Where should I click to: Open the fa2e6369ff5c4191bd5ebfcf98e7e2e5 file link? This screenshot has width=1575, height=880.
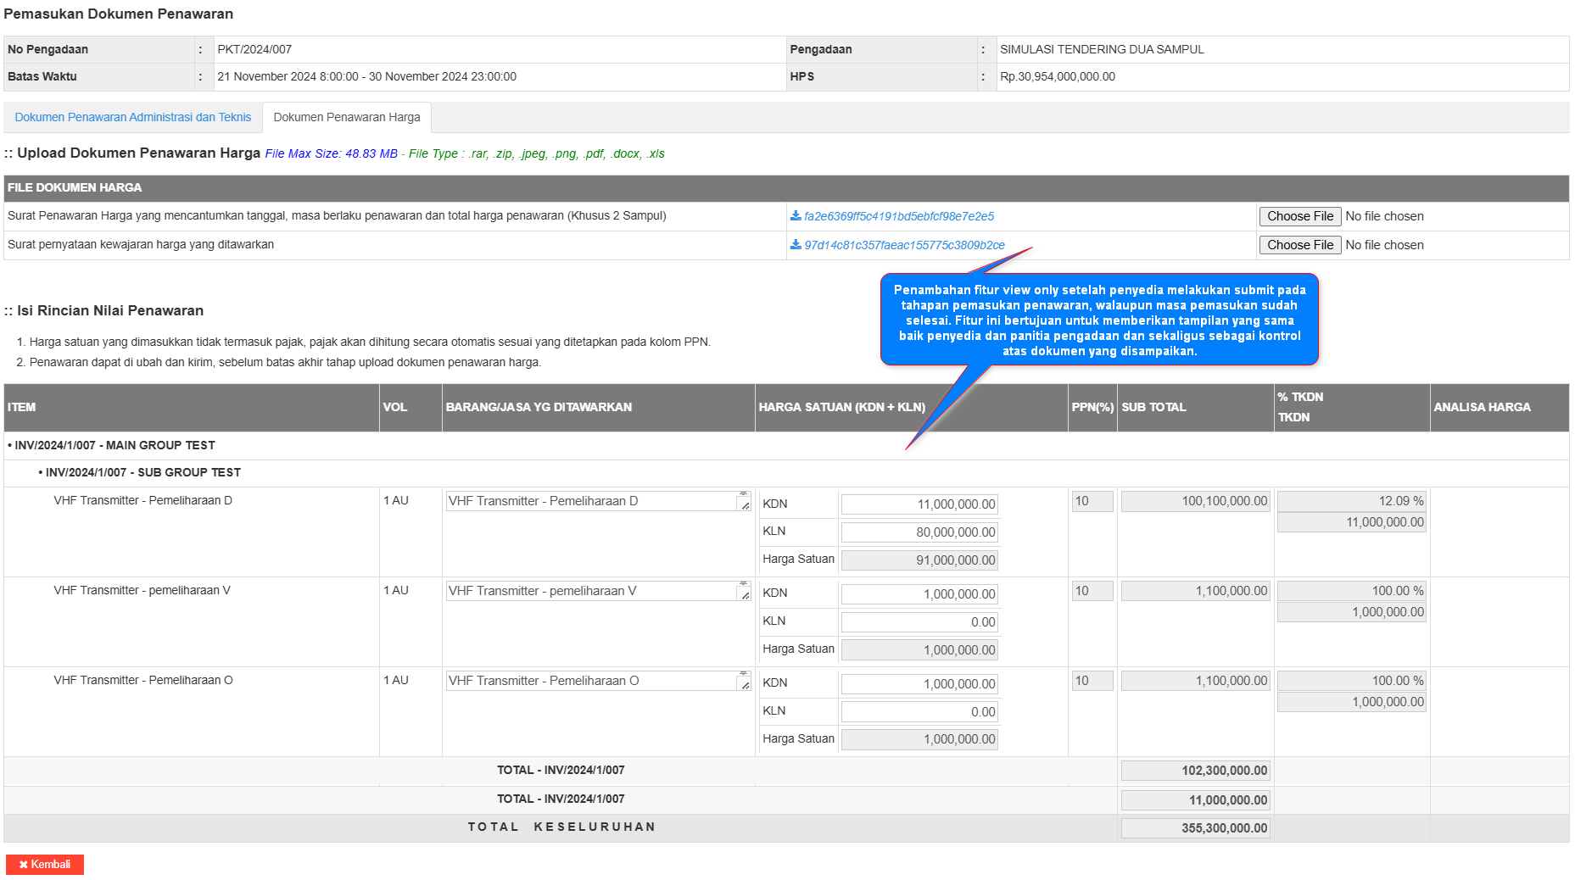pos(898,216)
